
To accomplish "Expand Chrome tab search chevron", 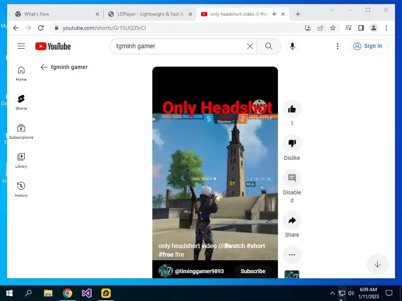I will 332,10.
